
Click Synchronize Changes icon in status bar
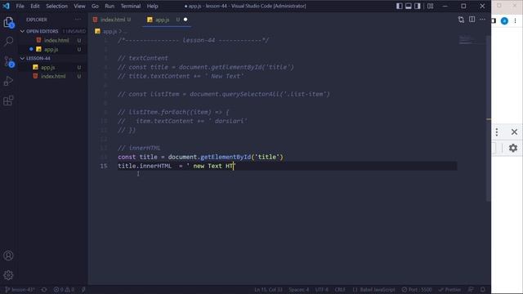coord(44,290)
